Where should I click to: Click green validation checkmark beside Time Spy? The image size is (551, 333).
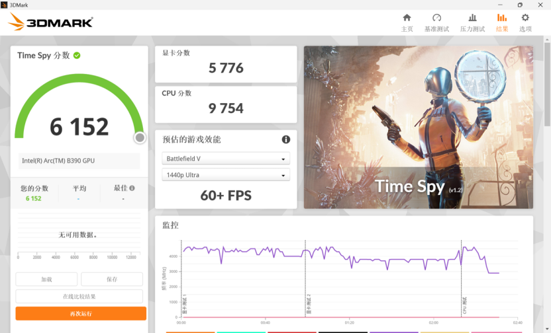tap(77, 55)
